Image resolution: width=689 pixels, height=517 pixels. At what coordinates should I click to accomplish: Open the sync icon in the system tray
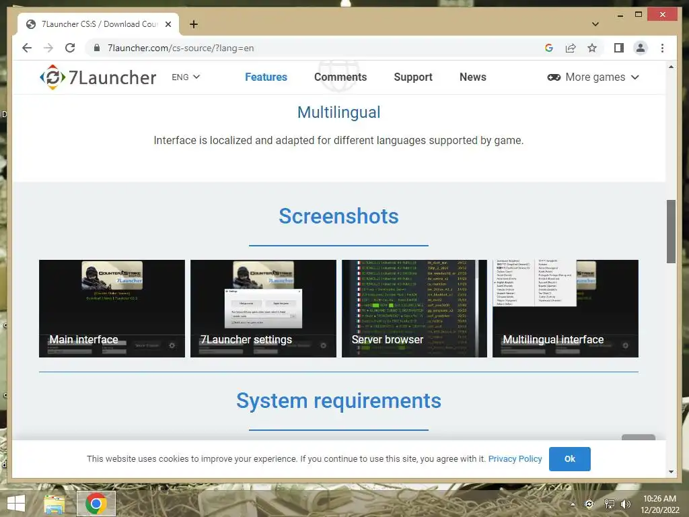click(589, 504)
